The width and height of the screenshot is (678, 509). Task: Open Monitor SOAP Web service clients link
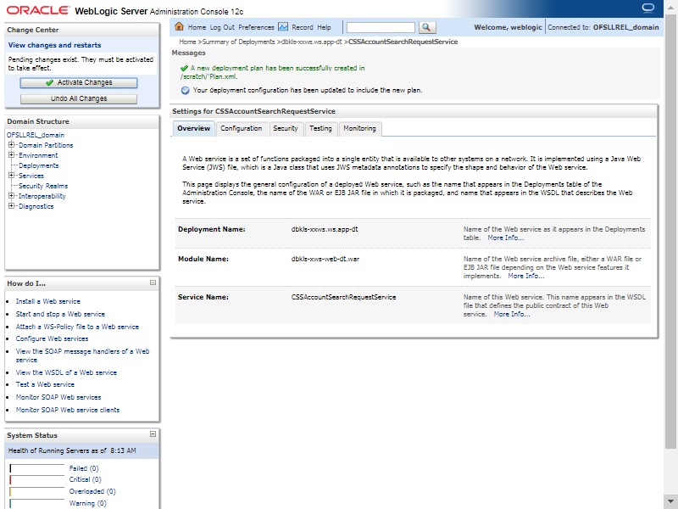[68, 410]
